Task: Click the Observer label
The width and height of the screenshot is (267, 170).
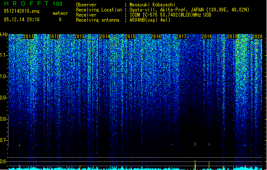Action: [x=86, y=5]
